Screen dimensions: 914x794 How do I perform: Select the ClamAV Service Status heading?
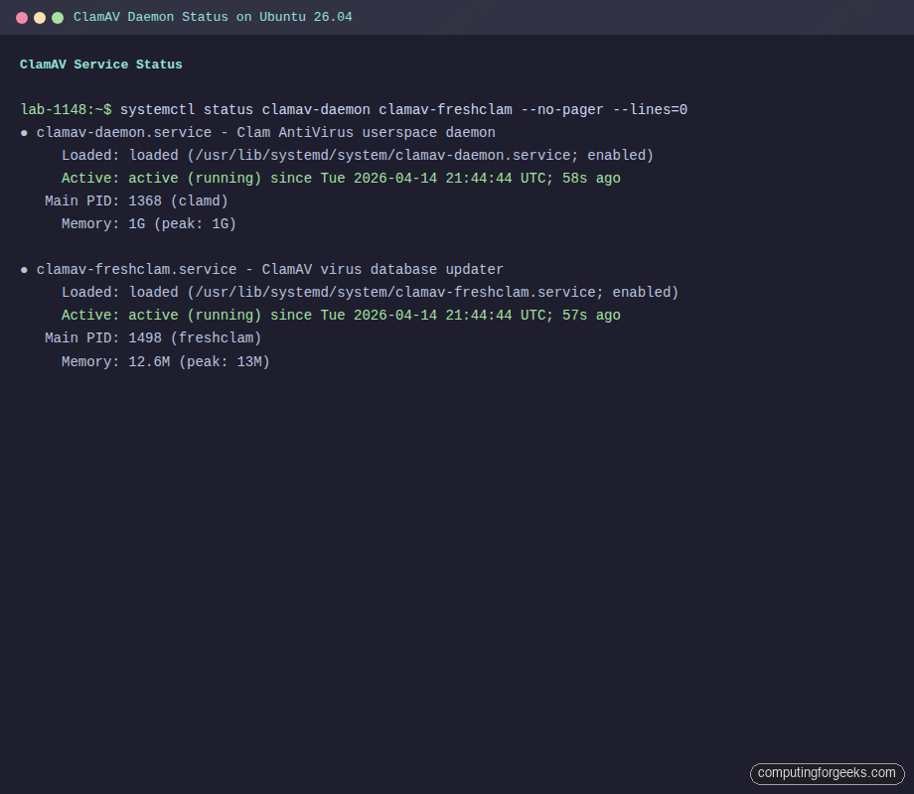(x=100, y=64)
